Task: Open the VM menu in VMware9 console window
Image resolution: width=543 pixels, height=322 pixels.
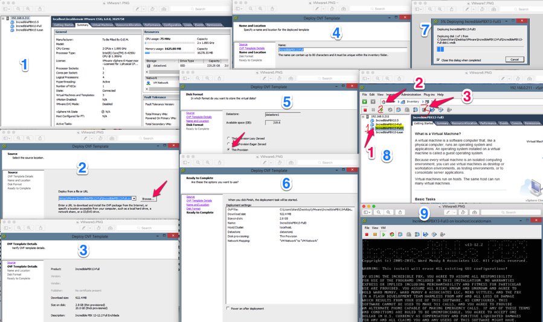Action: pos(384,228)
